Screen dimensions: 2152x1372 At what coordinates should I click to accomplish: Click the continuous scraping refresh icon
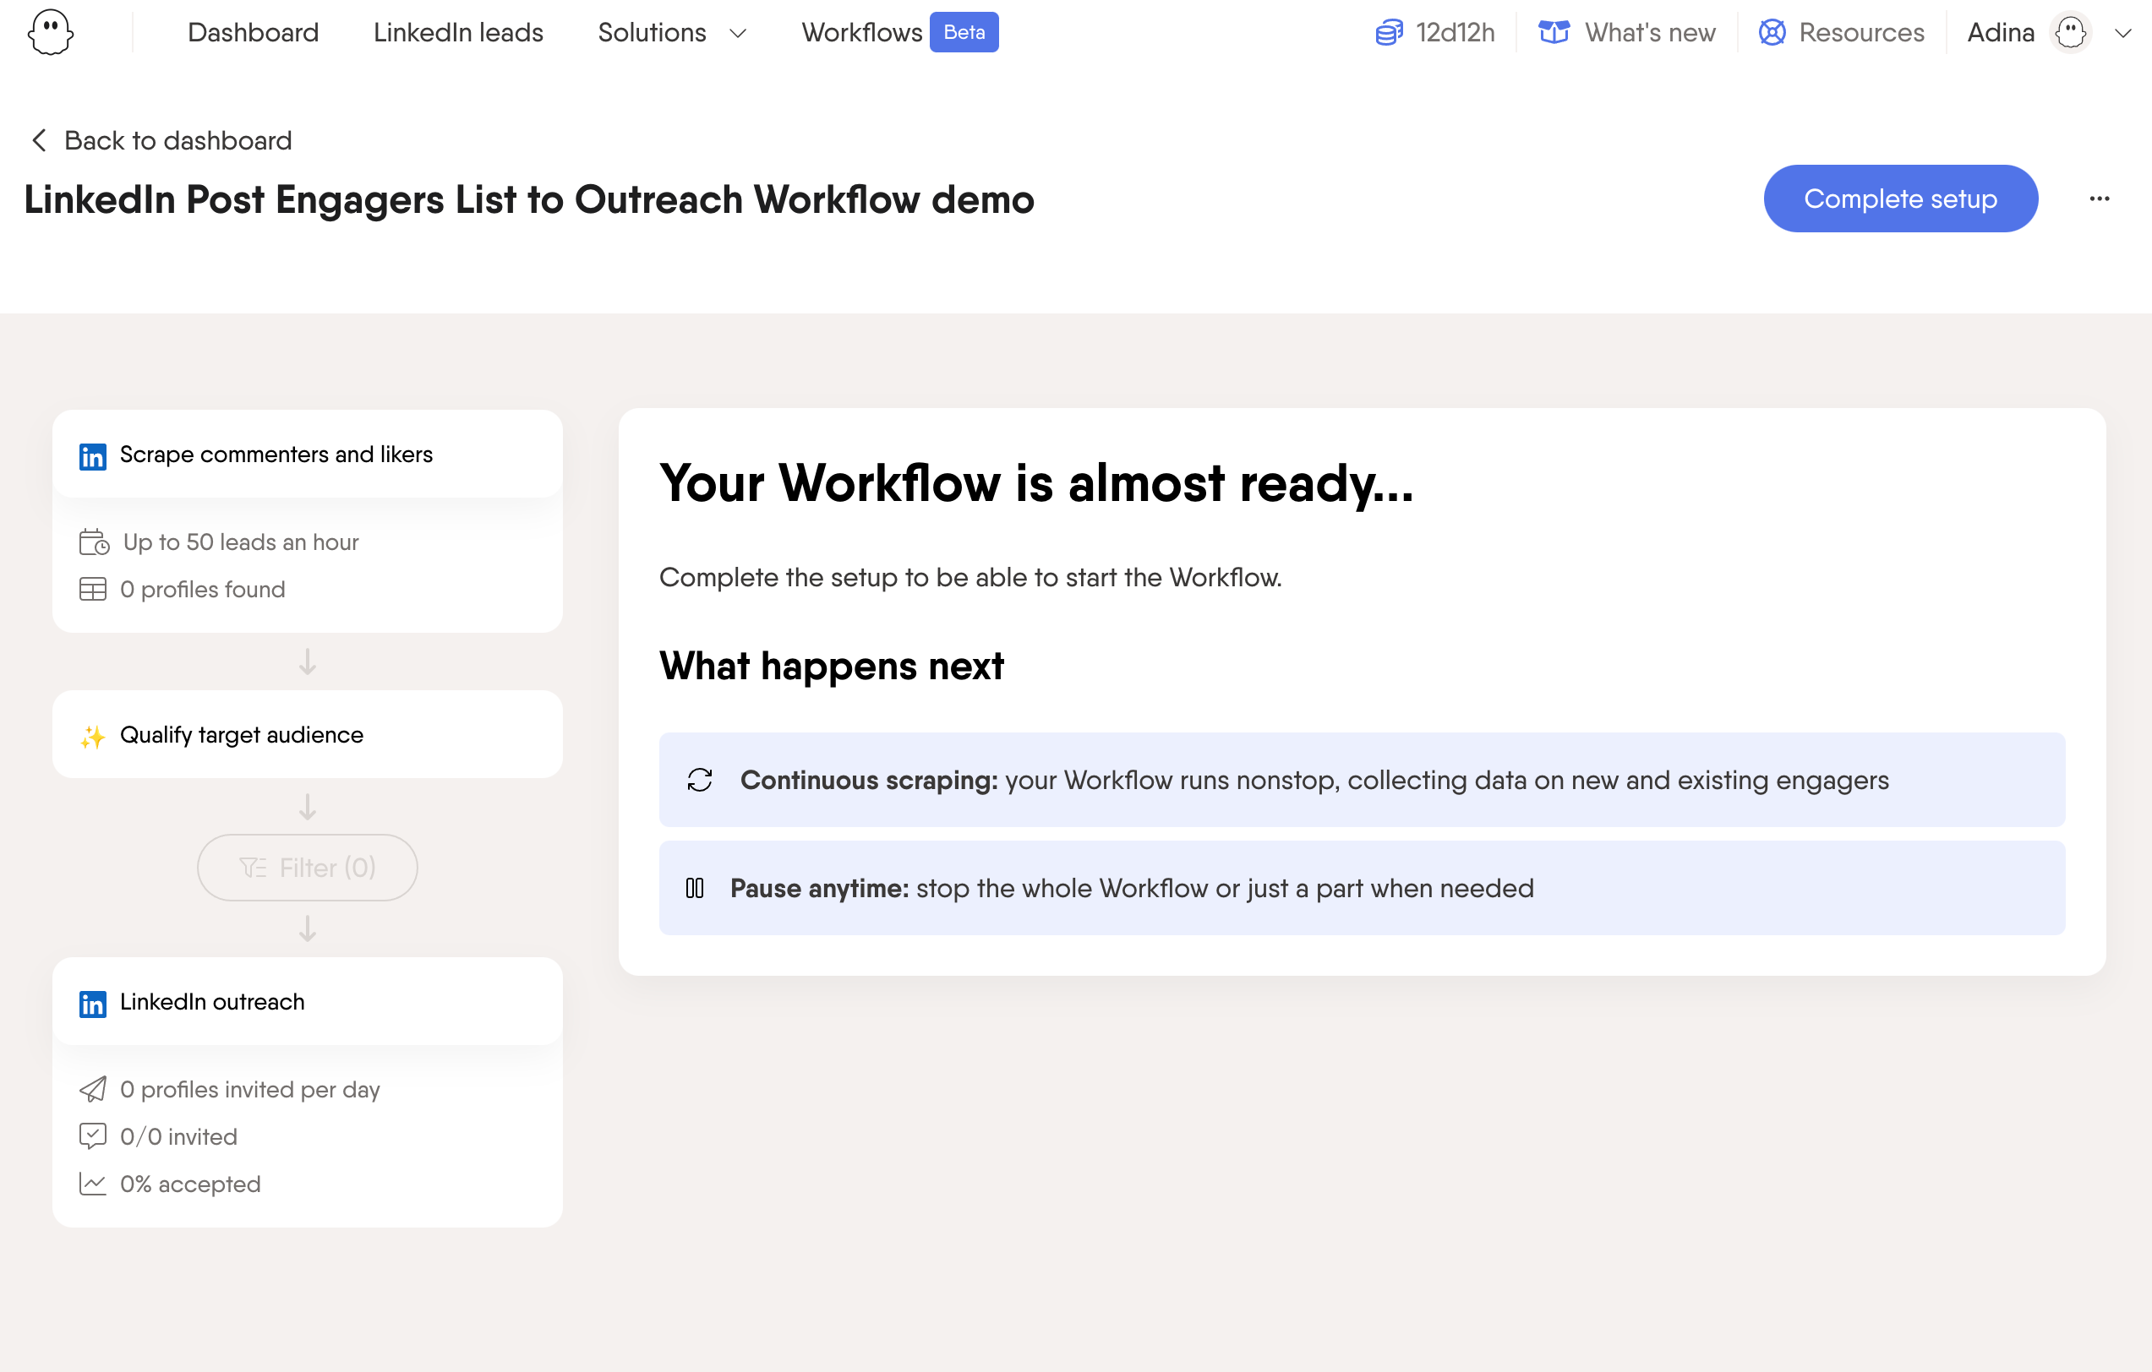[x=700, y=780]
